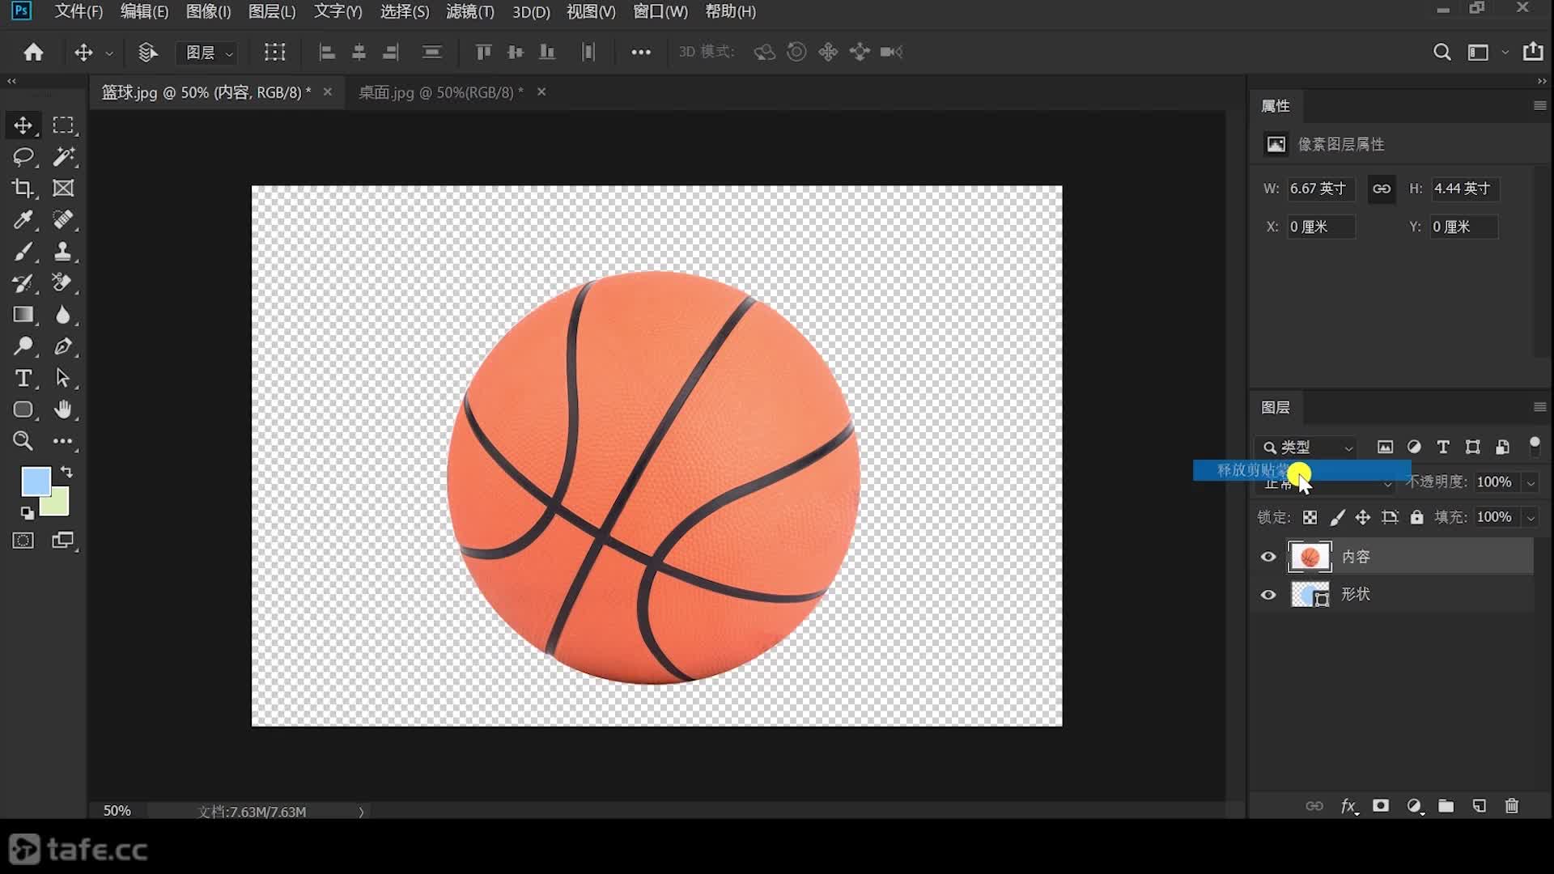Create a new layer group

[x=1446, y=806]
